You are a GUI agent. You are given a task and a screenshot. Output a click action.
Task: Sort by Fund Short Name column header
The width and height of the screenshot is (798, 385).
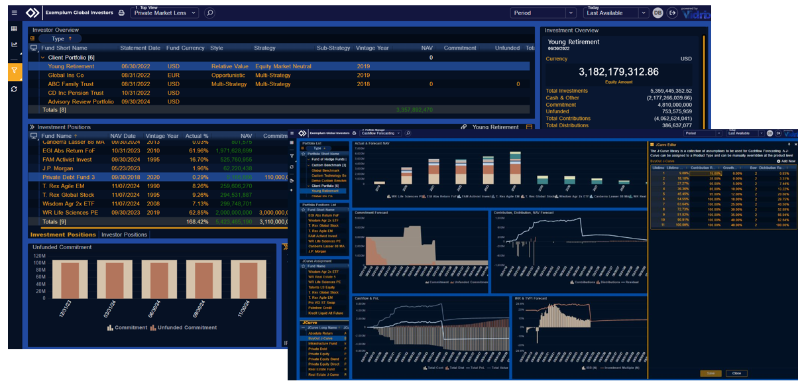tap(64, 48)
